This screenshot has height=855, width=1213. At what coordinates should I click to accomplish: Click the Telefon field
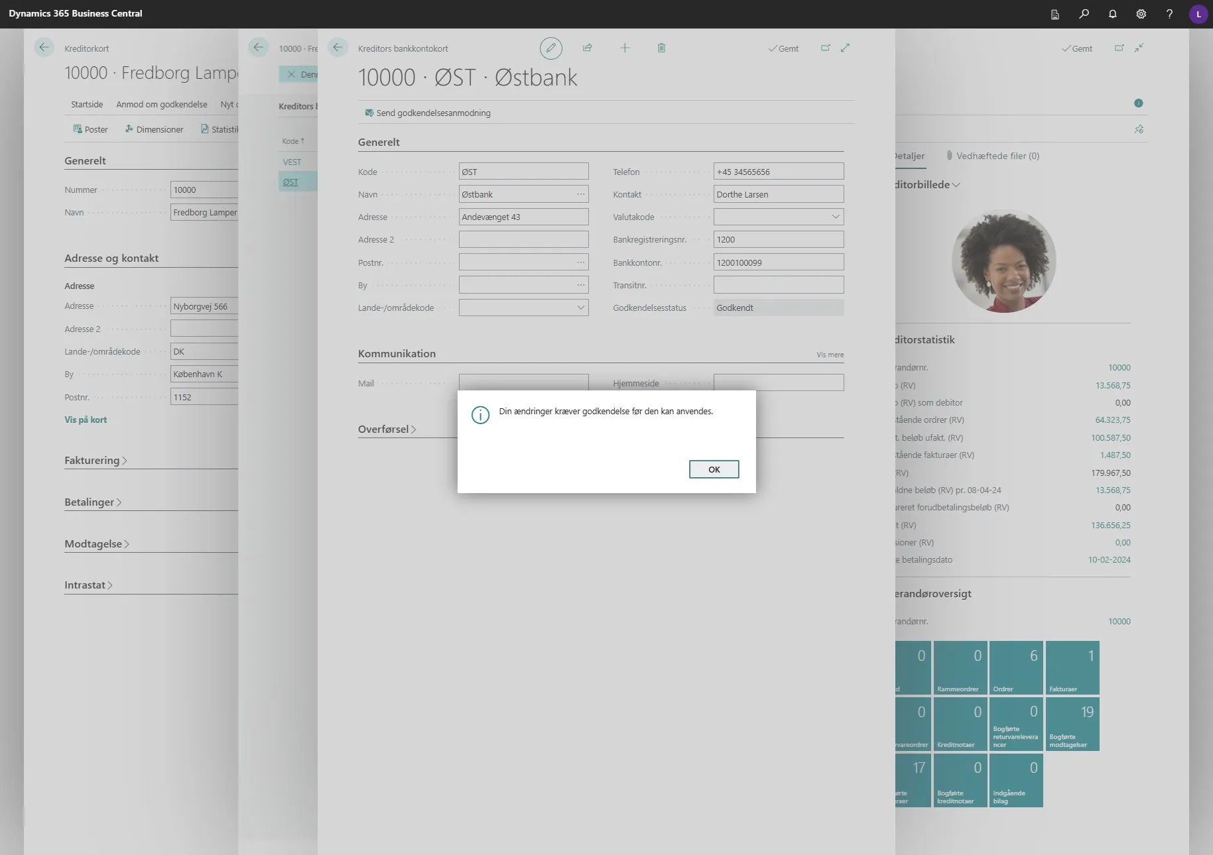779,172
